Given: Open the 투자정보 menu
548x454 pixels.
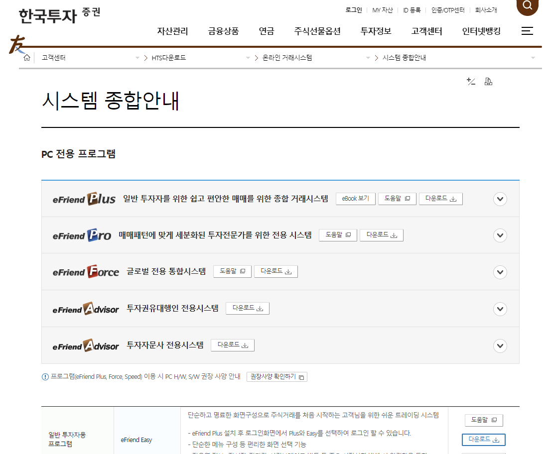Looking at the screenshot, I should coord(376,31).
